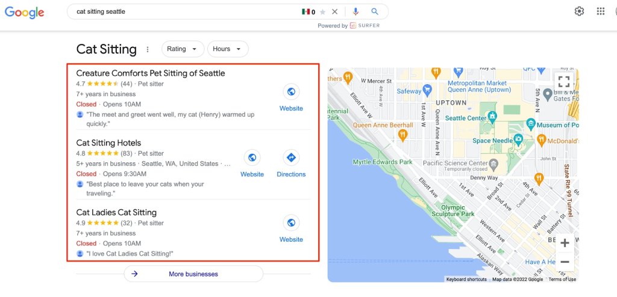
Task: Click the Space Needle camera map pin
Action: [519, 139]
